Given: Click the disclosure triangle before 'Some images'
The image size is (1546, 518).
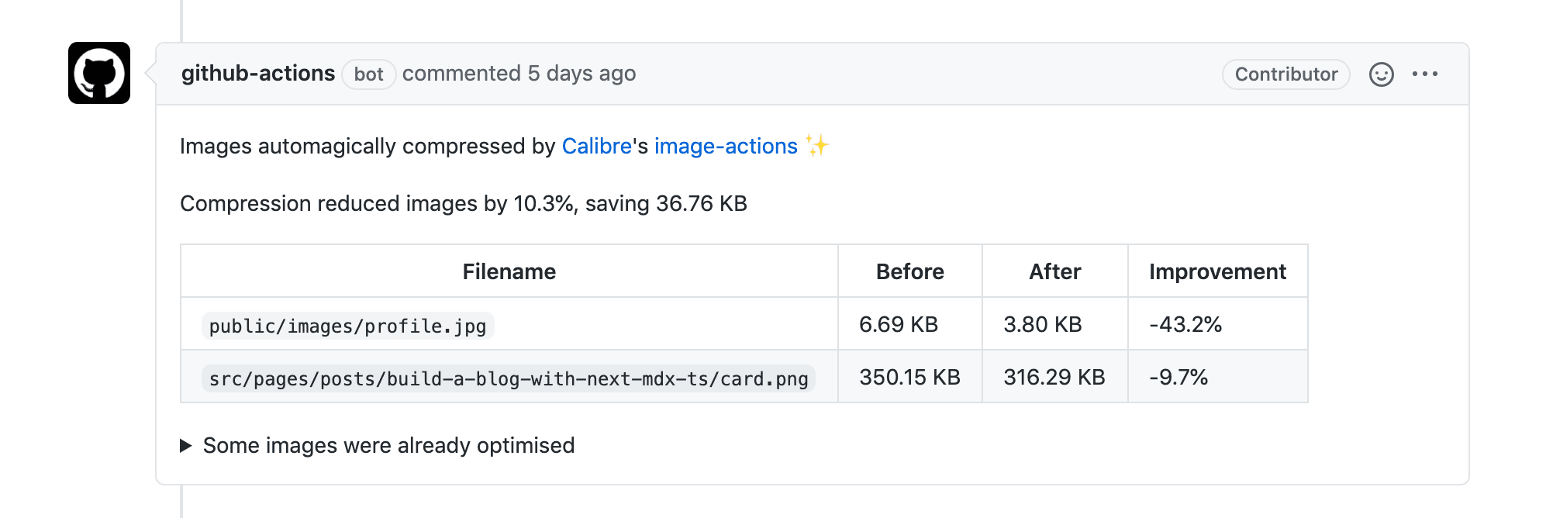Looking at the screenshot, I should click(x=185, y=445).
